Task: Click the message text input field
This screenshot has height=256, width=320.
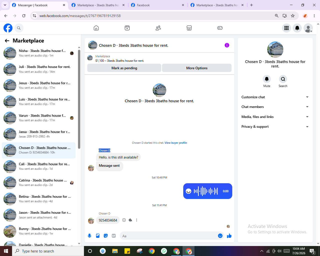Action: click(x=168, y=236)
